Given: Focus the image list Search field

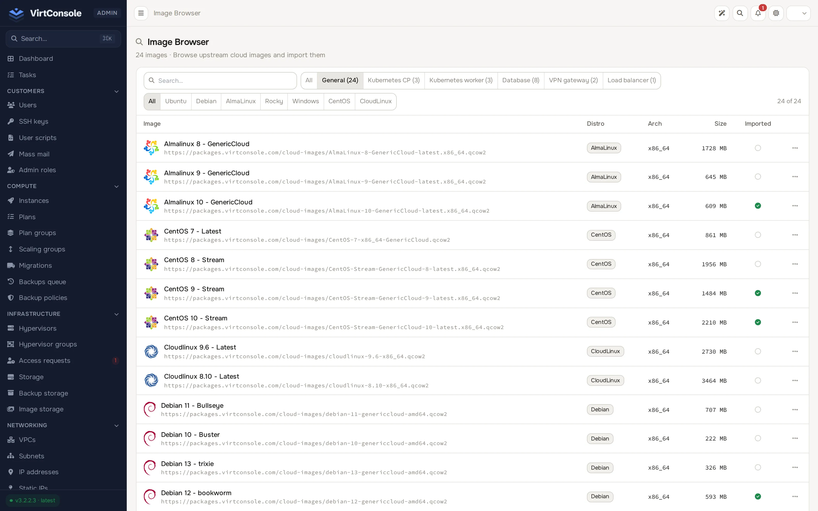Looking at the screenshot, I should click(220, 81).
